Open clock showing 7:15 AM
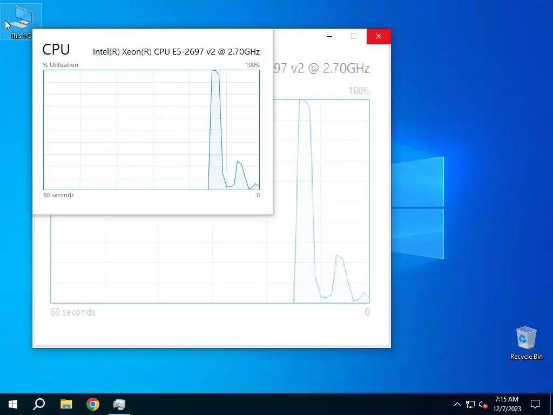 click(507, 404)
